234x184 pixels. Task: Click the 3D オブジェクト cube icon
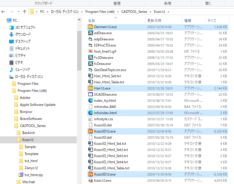click(x=11, y=27)
